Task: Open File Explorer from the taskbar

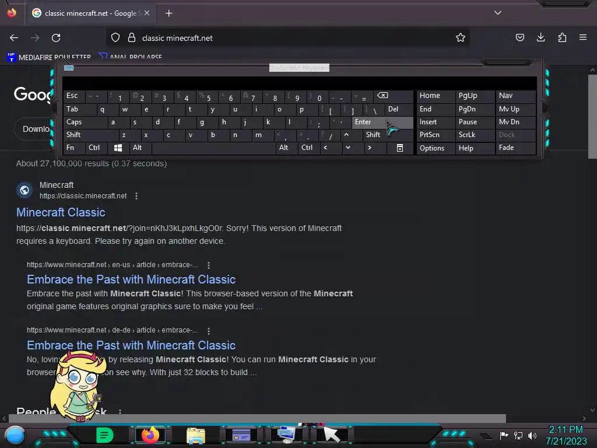Action: [x=196, y=435]
